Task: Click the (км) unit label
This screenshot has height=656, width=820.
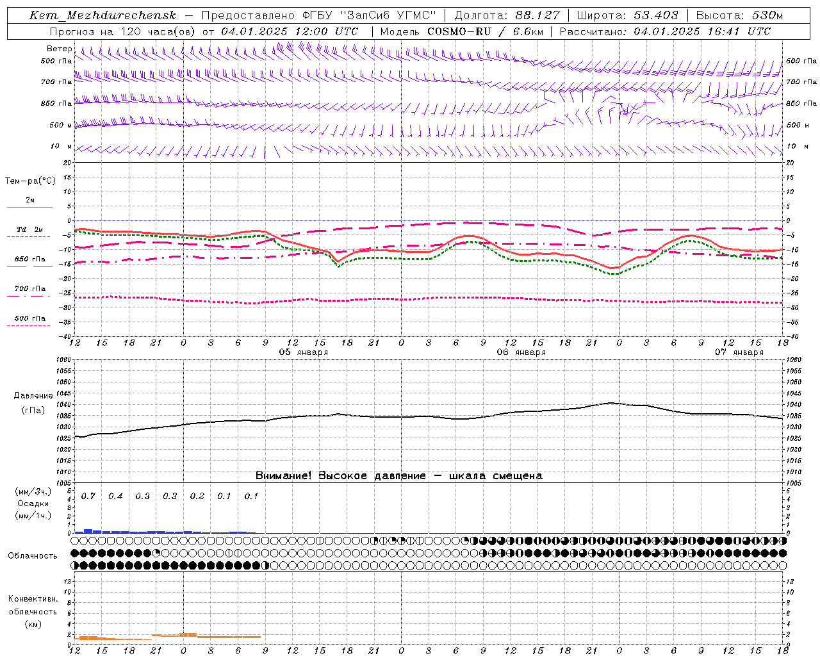Action: [33, 623]
